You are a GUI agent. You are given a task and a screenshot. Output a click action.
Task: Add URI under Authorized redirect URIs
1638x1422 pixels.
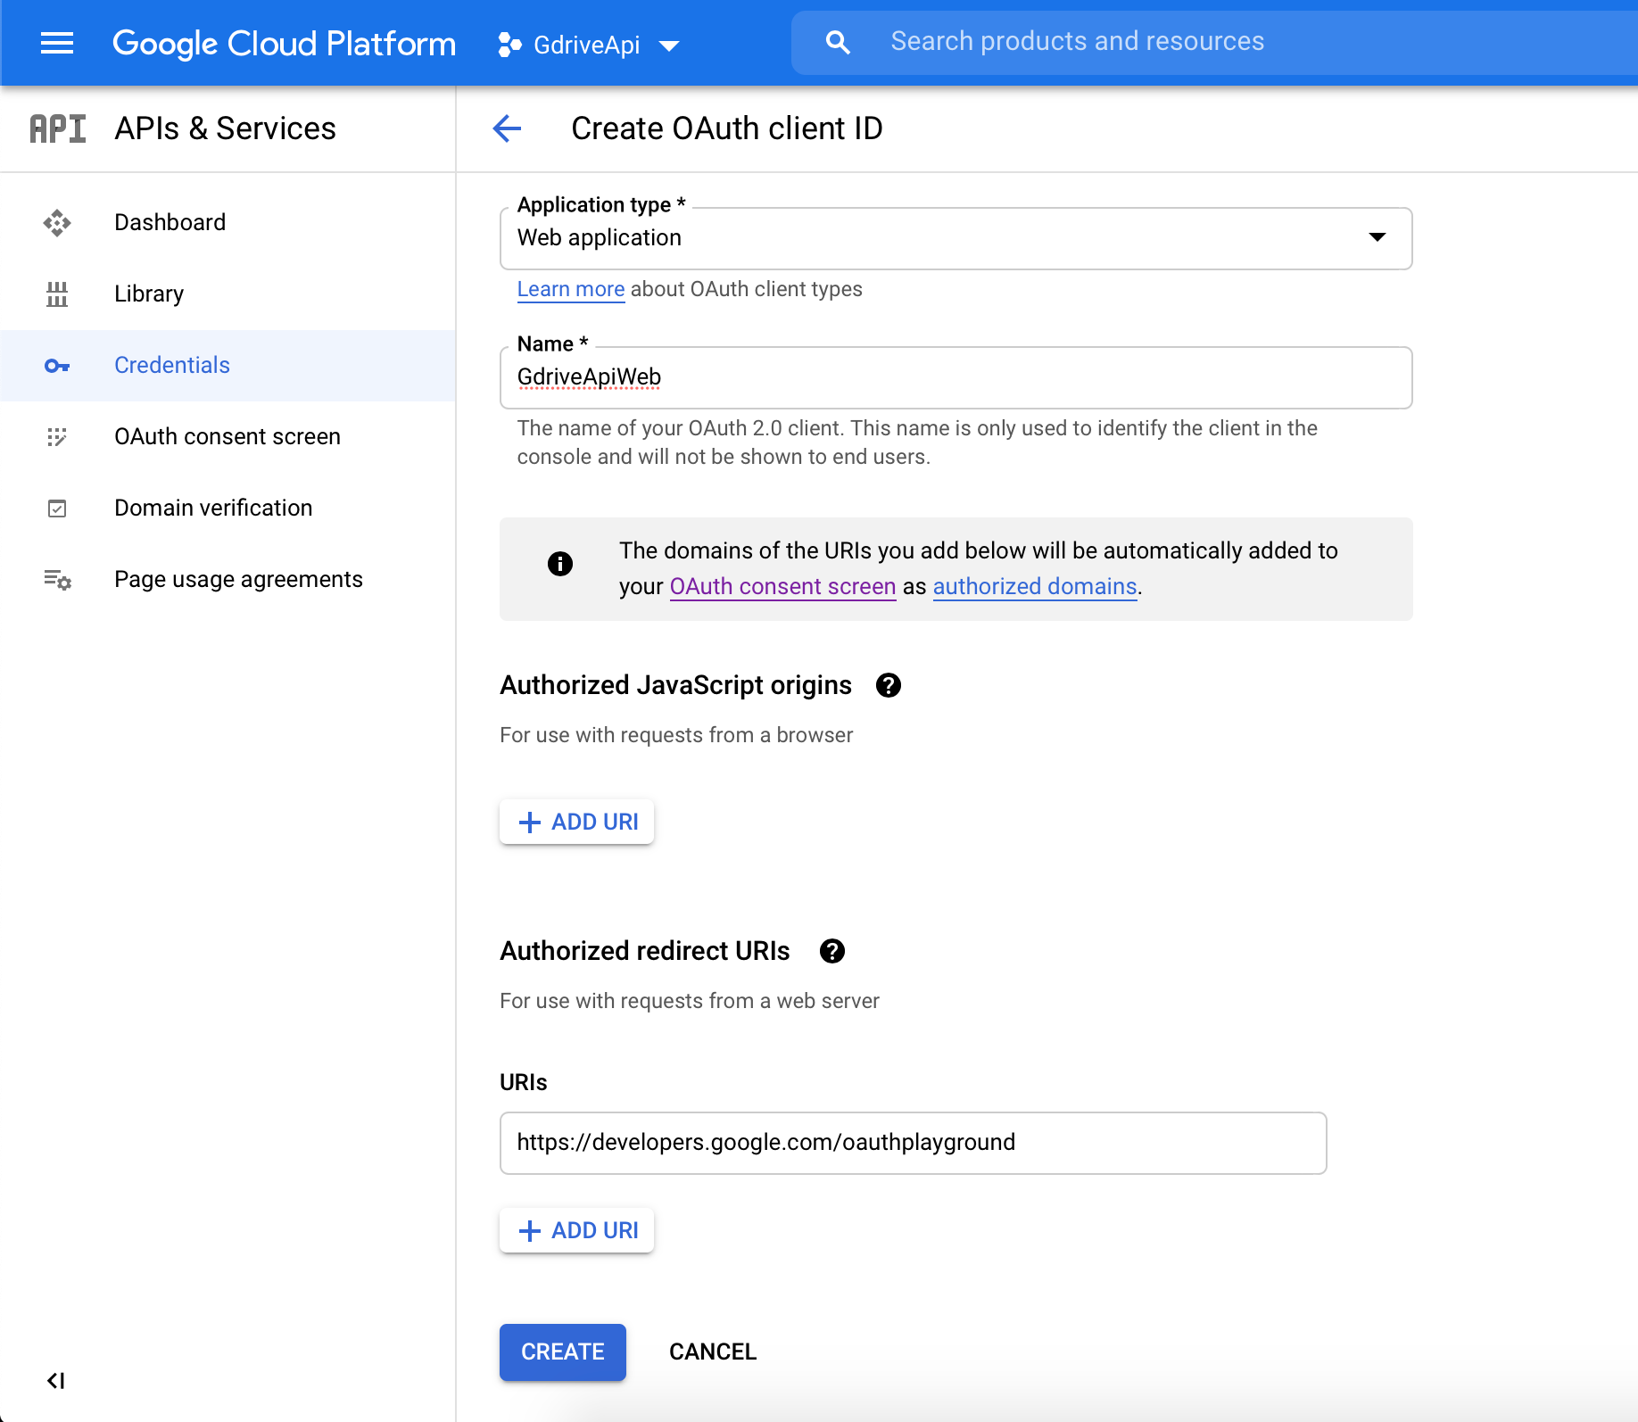[577, 1230]
